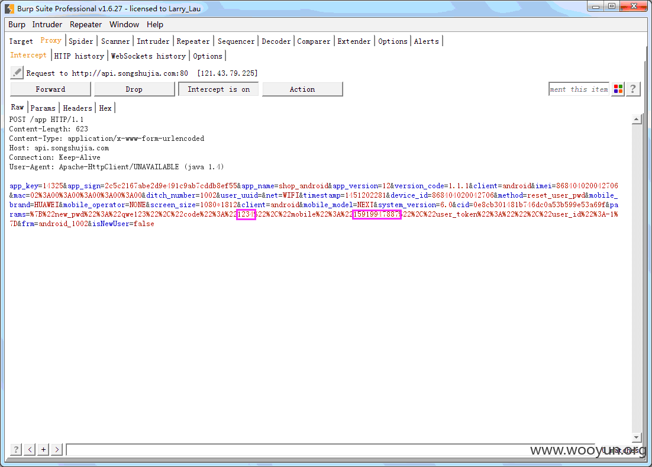Switch to the Extender tab
Screen dimensions: 652x467
coord(354,41)
